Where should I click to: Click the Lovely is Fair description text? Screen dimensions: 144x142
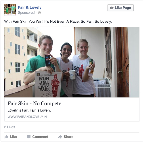click(x=29, y=110)
